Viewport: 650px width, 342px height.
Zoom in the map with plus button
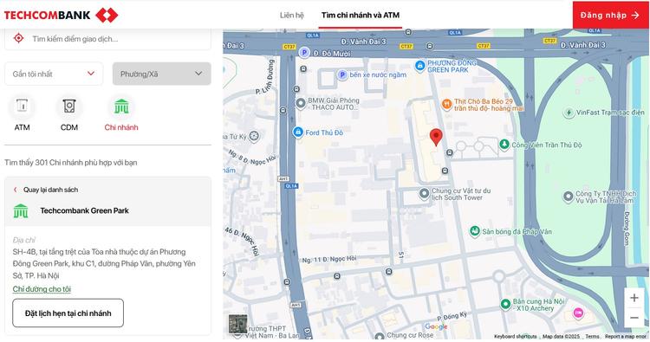[634, 298]
